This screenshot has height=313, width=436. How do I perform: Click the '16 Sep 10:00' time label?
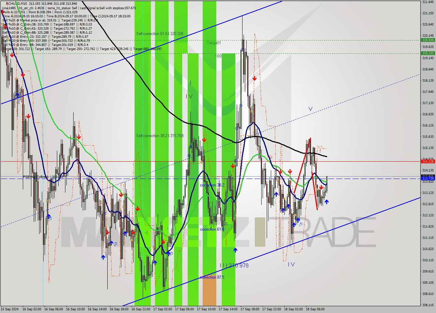(75, 309)
